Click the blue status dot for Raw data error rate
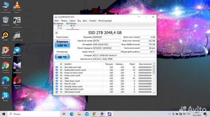Image resolution: width=210 pixels, height=117 pixels. tap(57, 67)
